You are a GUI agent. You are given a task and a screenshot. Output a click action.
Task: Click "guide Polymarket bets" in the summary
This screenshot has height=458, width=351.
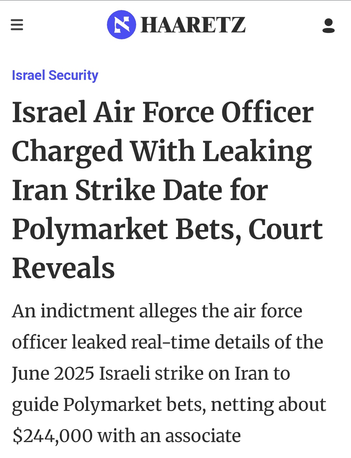tap(109, 405)
